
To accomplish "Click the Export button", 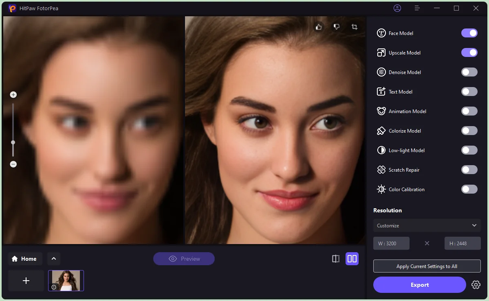I will 419,285.
